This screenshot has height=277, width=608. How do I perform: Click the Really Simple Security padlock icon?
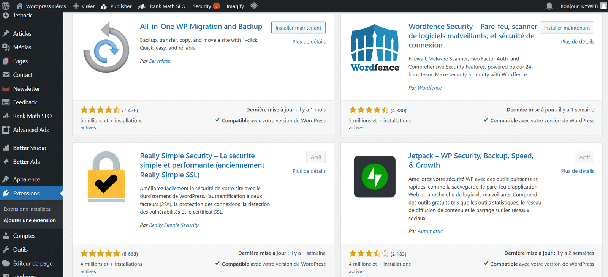click(106, 177)
